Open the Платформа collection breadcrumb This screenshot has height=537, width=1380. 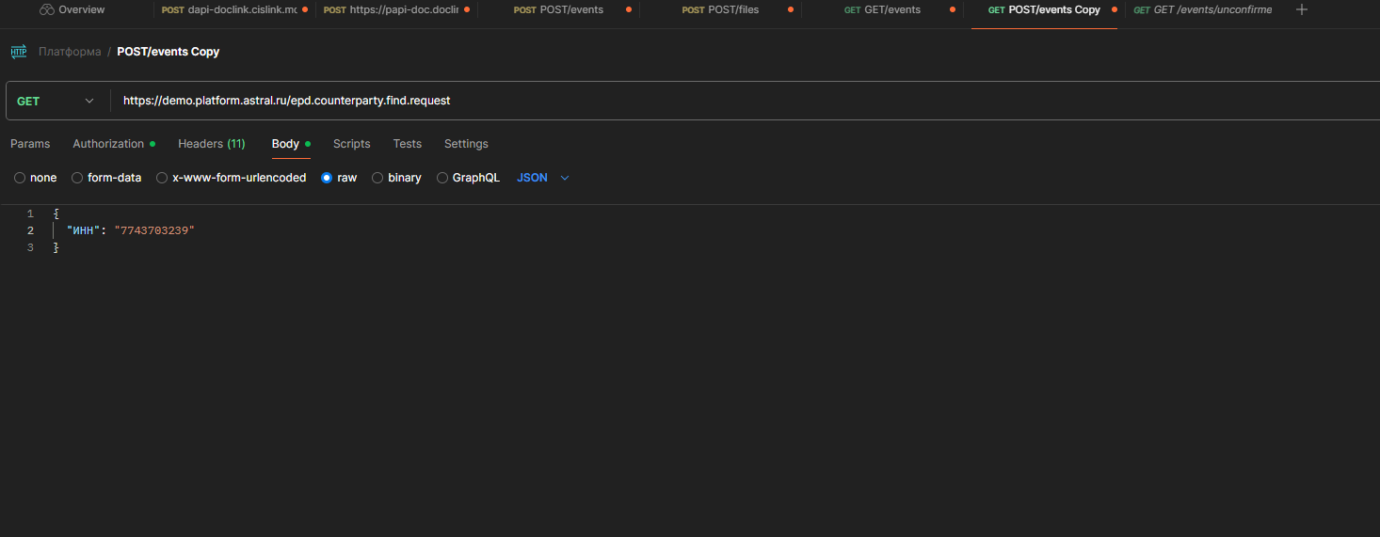70,52
